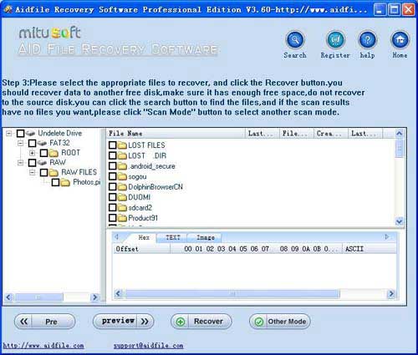Click the tree panel scroll right arrow

(x=95, y=297)
